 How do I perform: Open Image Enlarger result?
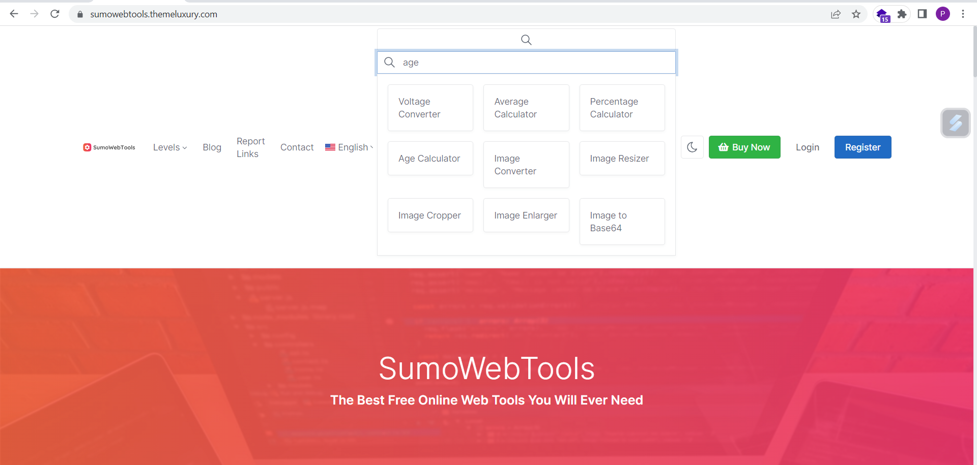click(526, 215)
